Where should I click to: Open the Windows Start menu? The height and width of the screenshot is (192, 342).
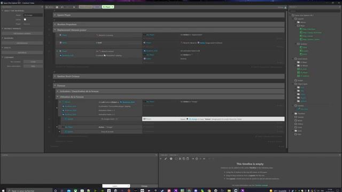(x=3, y=190)
